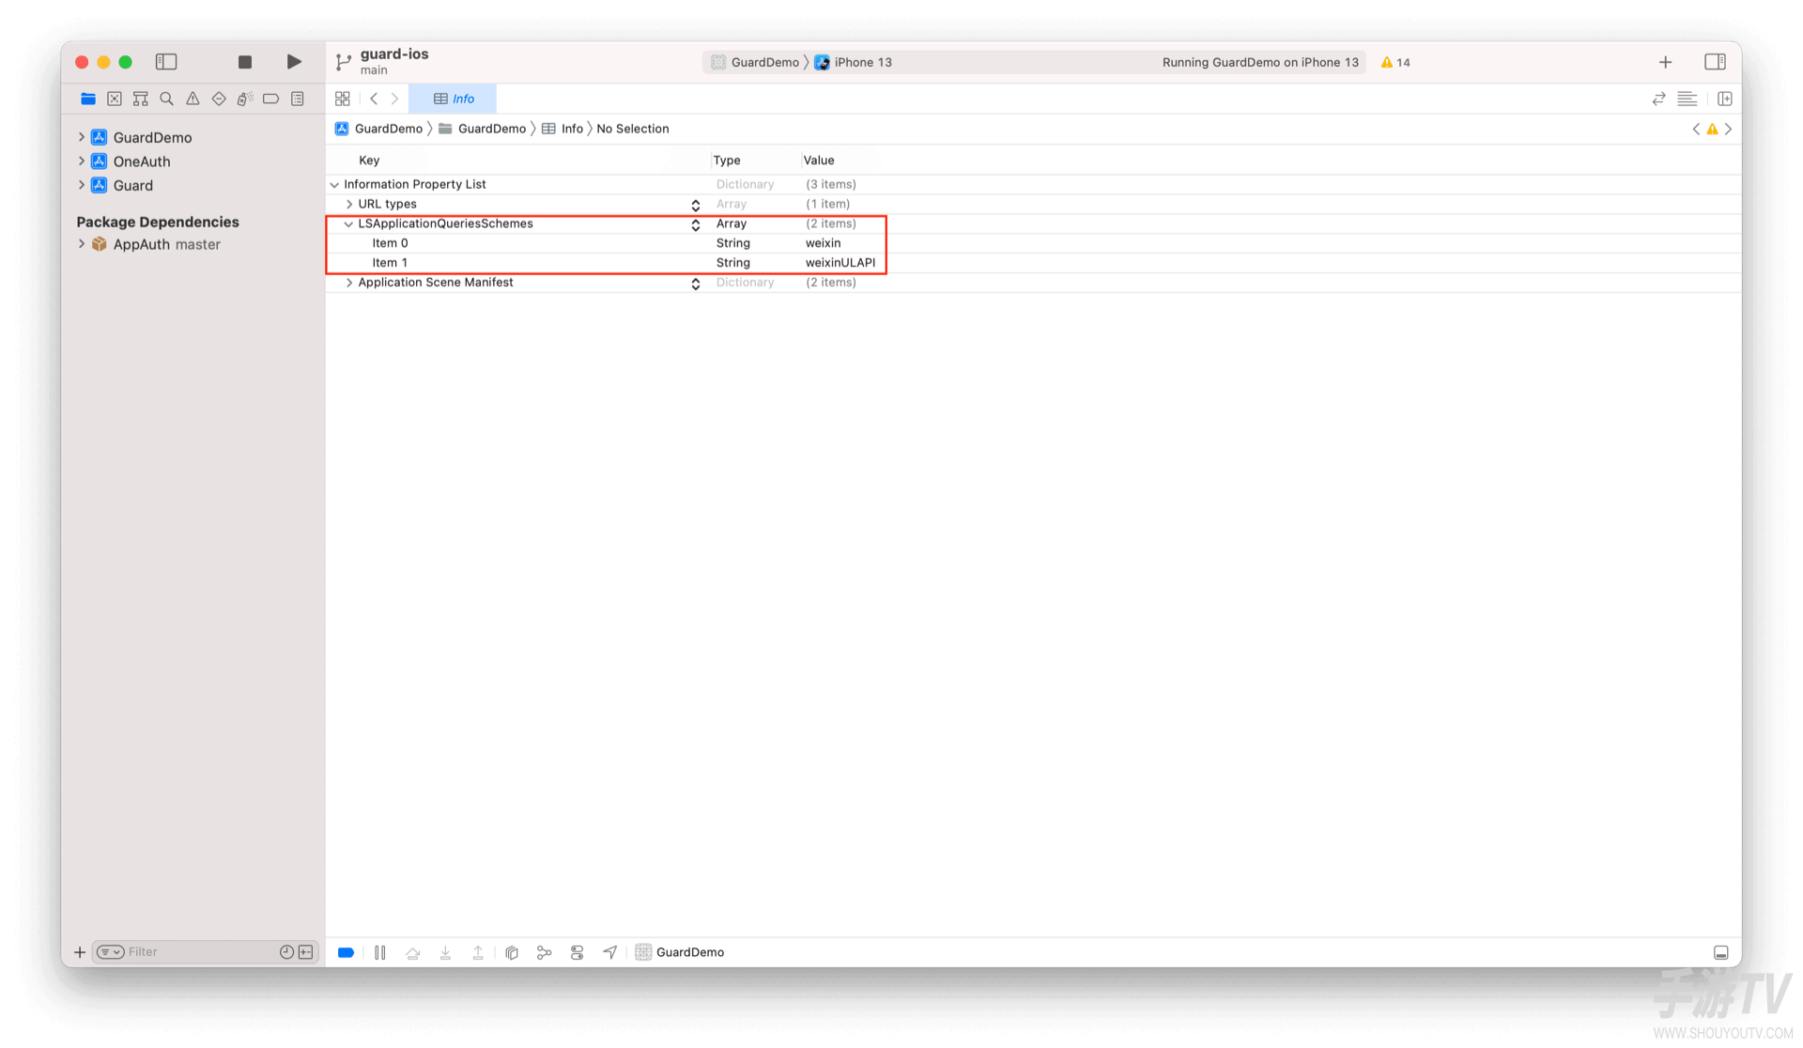
Task: Select AppAuth master package
Action: point(156,244)
